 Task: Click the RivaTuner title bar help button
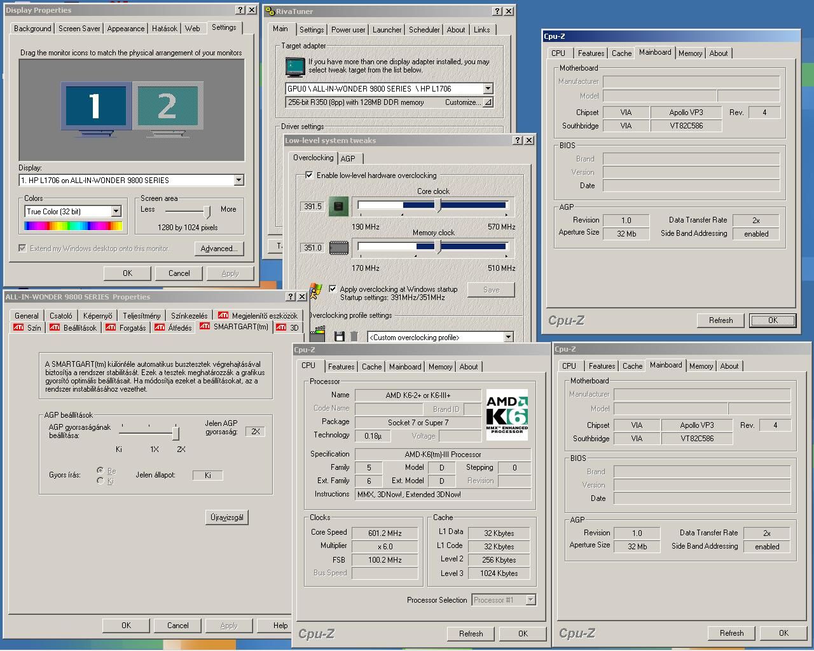(497, 11)
